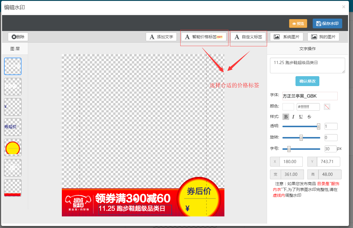Select 智能价格标签 smart price tag

pos(204,37)
